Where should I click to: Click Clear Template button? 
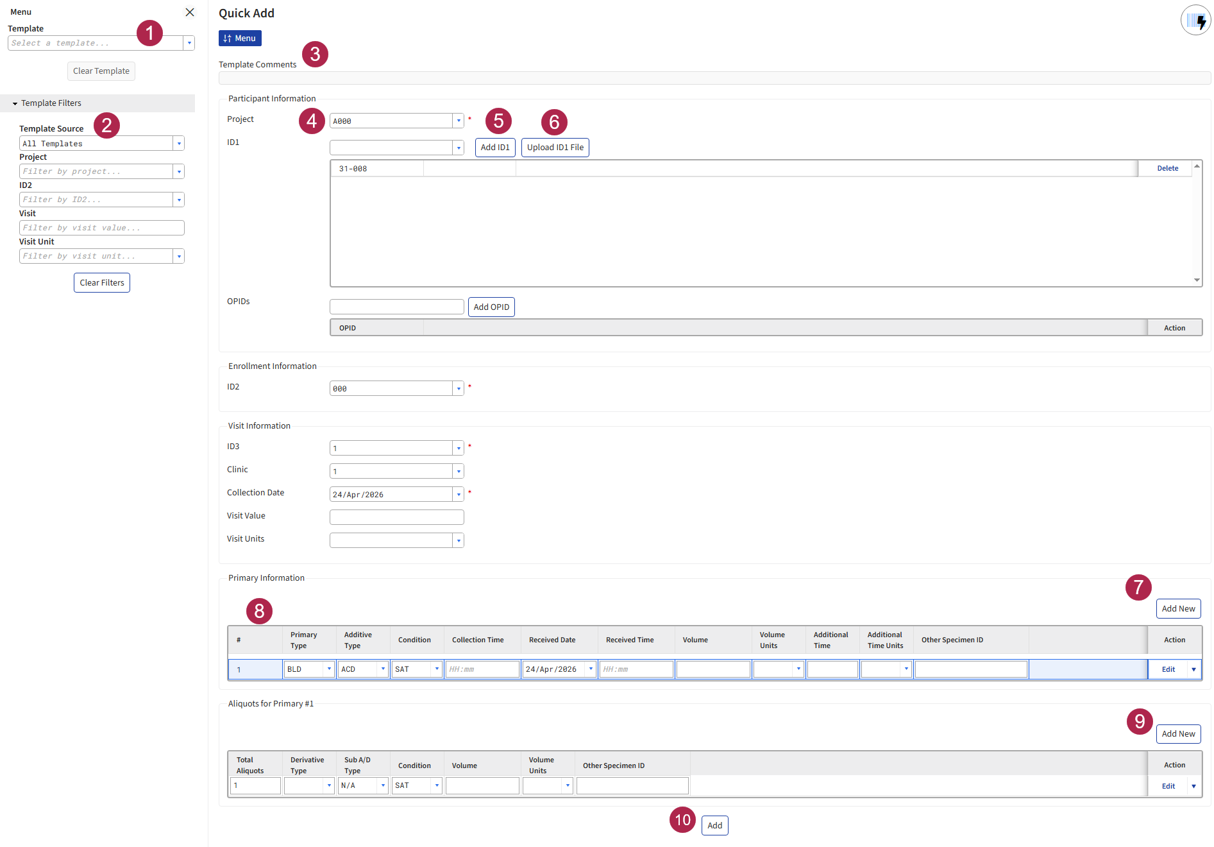point(101,71)
